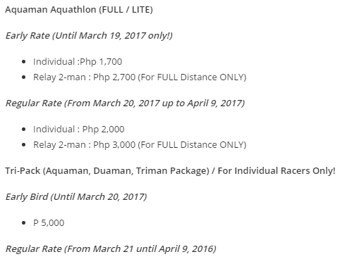Click the bullet before Individual : Php 2,000

point(23,130)
